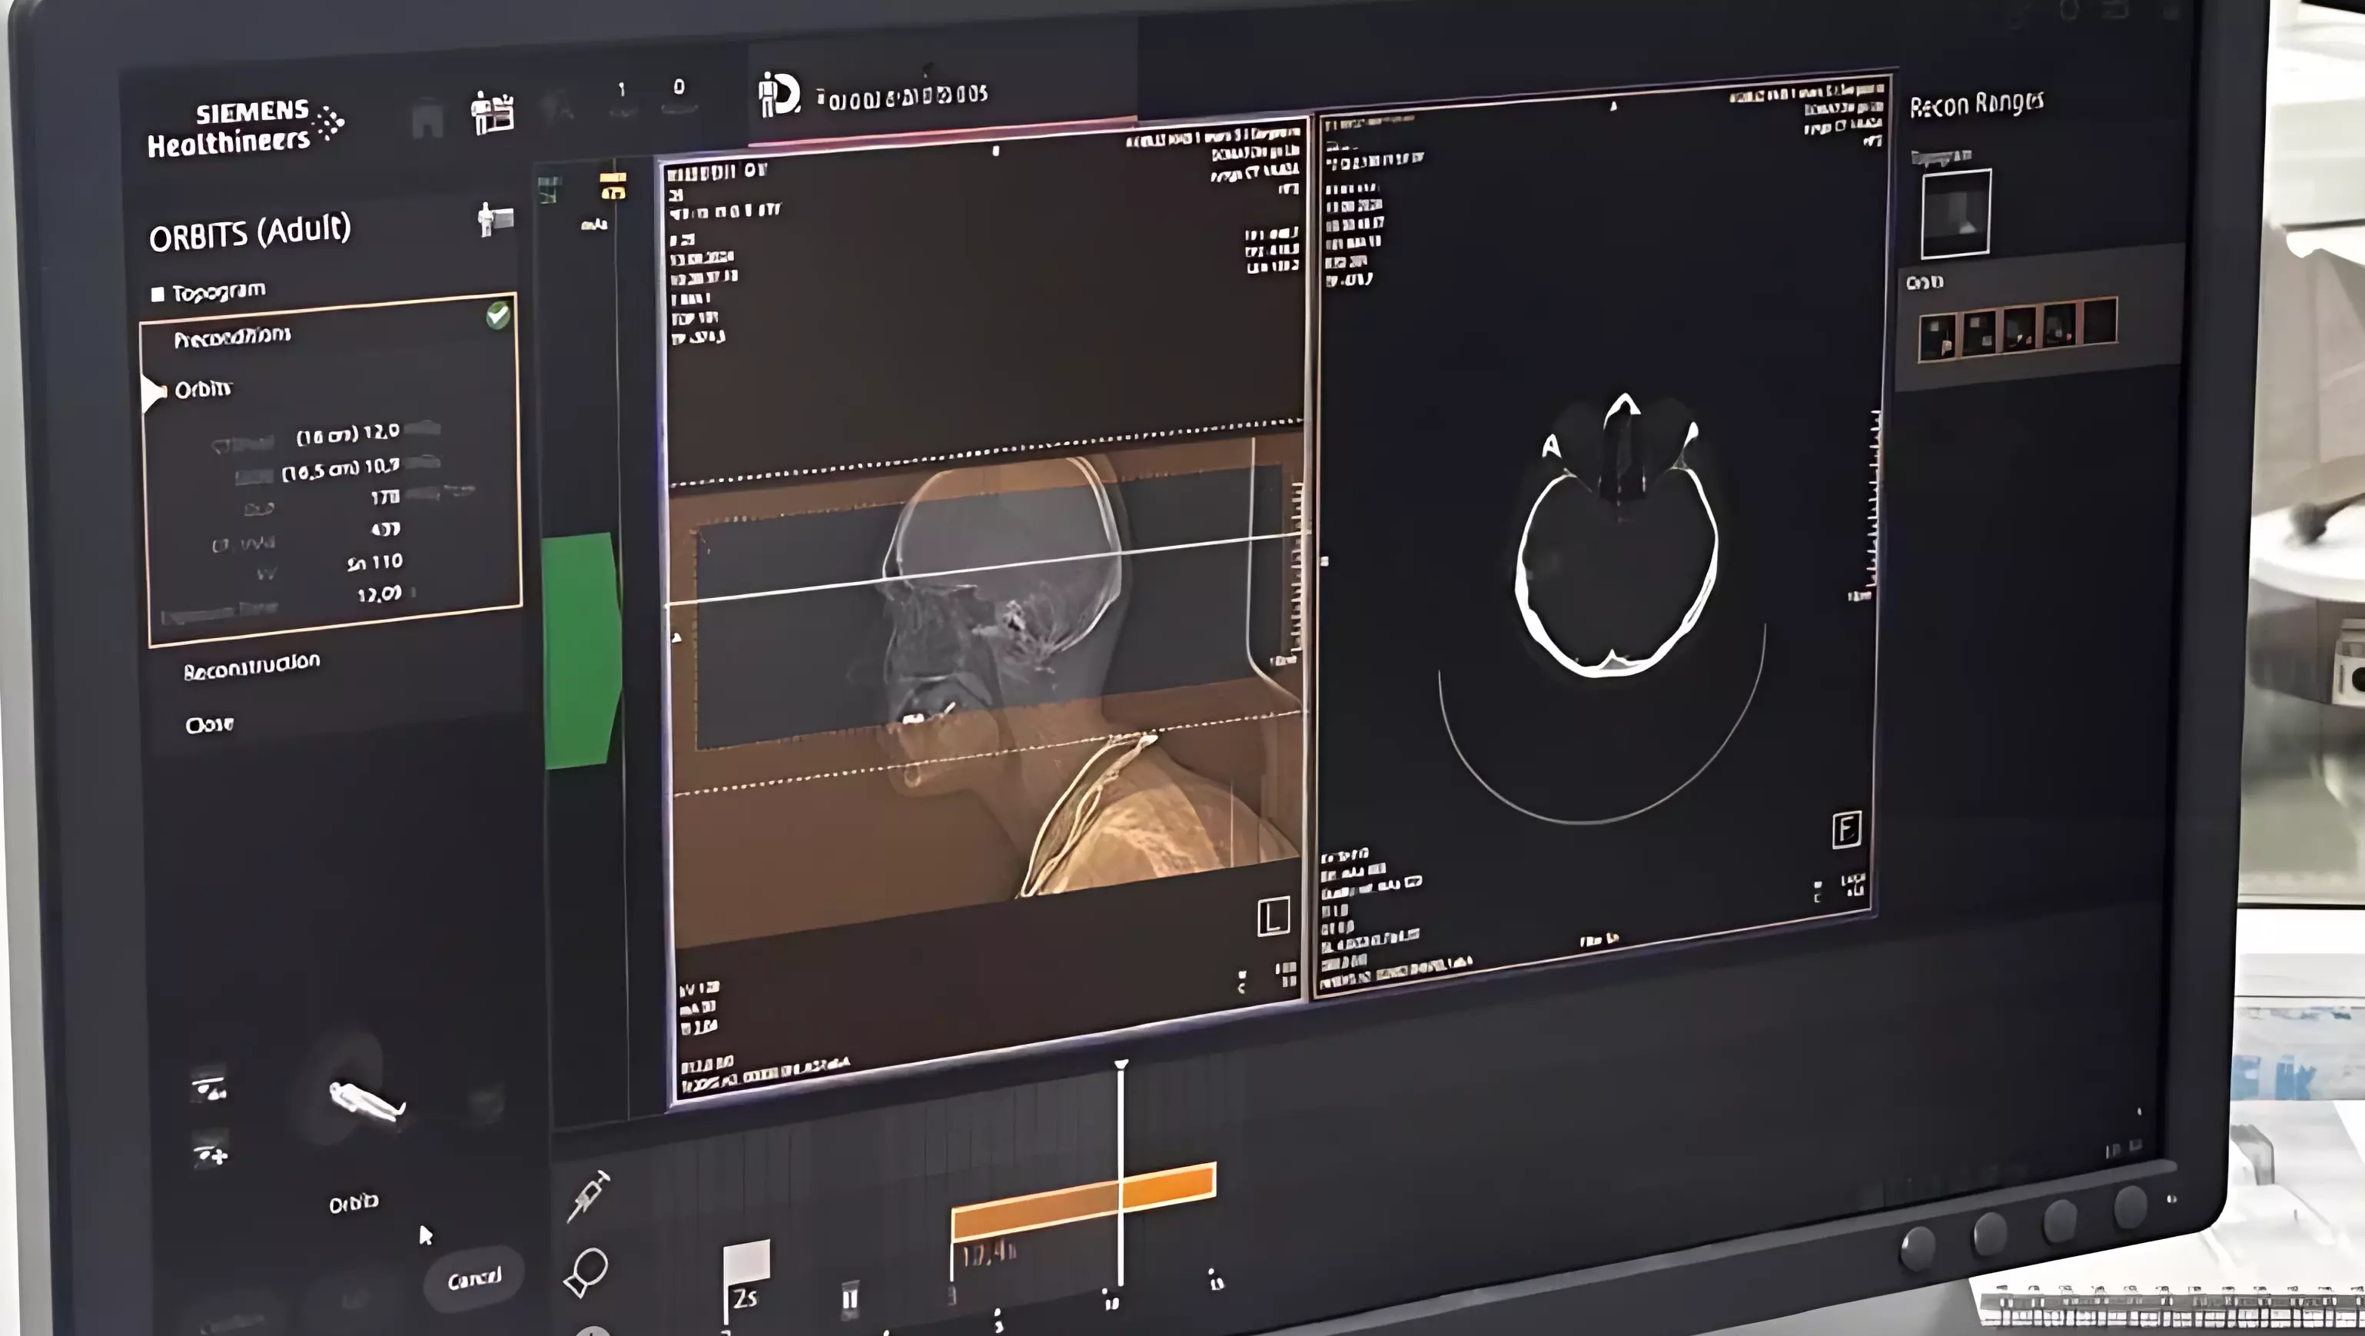
Task: Click the white vertical timeline playhead
Action: click(1121, 1175)
